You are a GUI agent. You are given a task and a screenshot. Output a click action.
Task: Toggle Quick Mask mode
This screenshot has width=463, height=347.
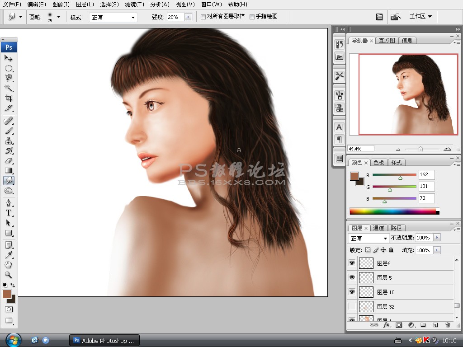click(9, 309)
